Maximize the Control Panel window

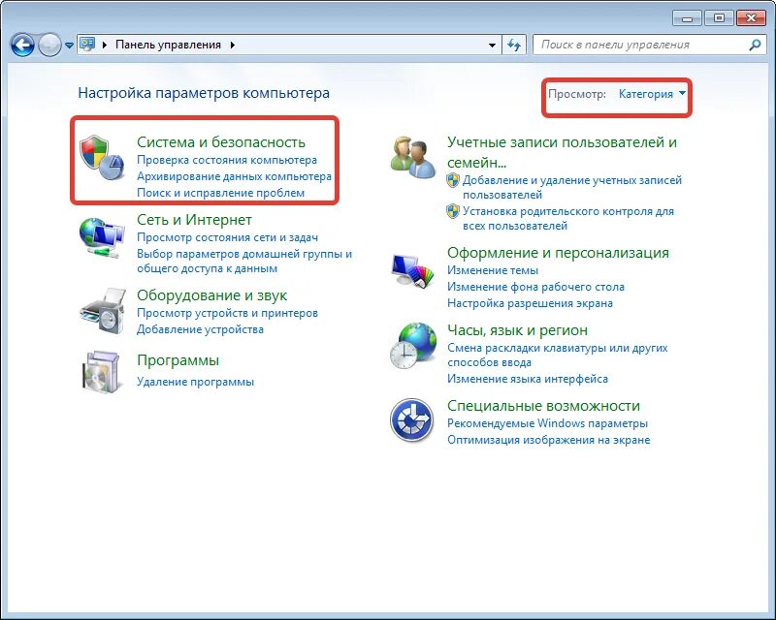pyautogui.click(x=719, y=18)
